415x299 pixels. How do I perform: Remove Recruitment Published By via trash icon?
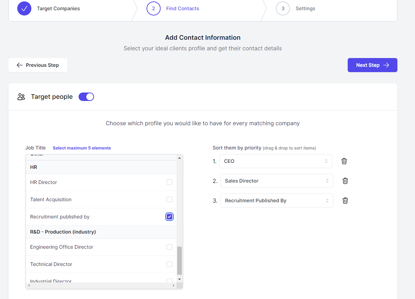click(345, 201)
